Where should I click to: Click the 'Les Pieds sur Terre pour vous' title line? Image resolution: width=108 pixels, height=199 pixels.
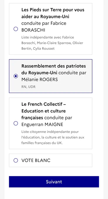(53, 10)
